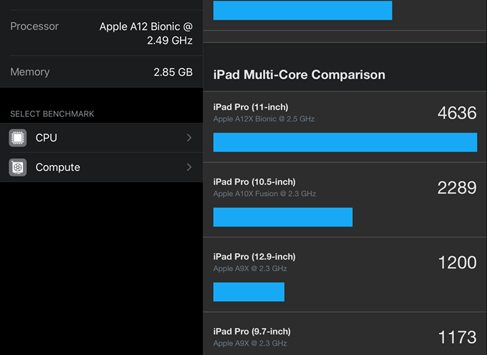Image resolution: width=487 pixels, height=355 pixels.
Task: Expand the Compute benchmark chevron arrow
Action: [x=189, y=168]
